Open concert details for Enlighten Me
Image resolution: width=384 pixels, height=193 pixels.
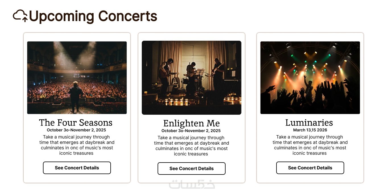pyautogui.click(x=191, y=169)
